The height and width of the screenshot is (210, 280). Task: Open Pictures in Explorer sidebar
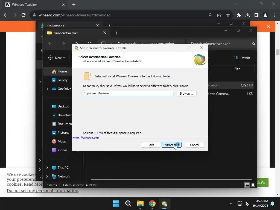60,133
